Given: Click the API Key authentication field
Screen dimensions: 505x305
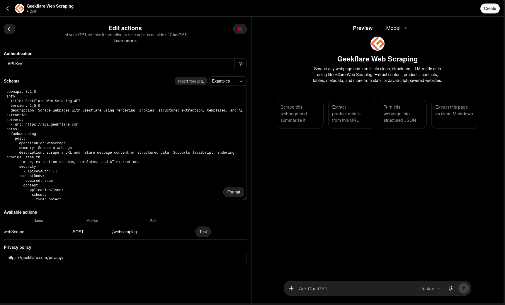Looking at the screenshot, I should click(x=119, y=64).
